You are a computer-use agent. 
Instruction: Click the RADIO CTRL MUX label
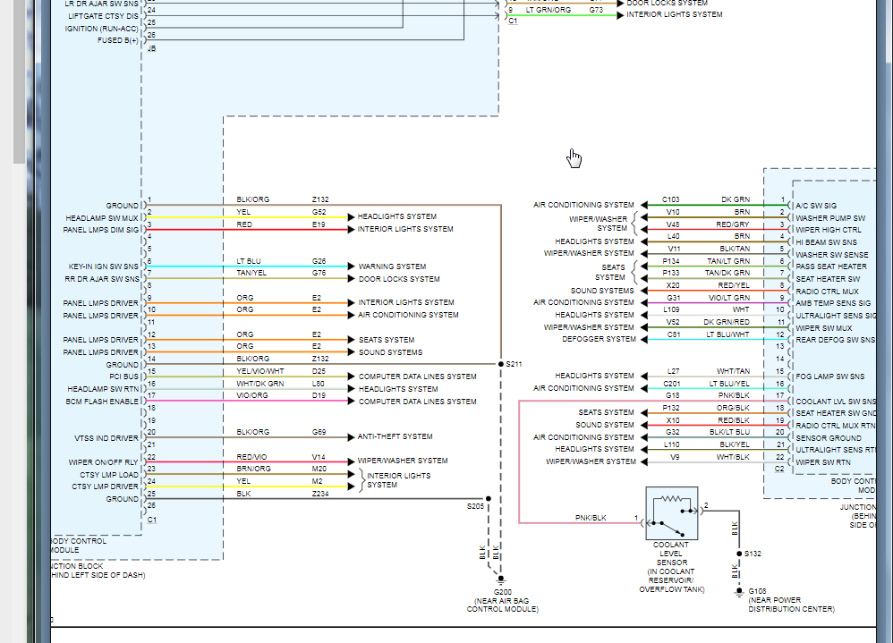tap(827, 292)
